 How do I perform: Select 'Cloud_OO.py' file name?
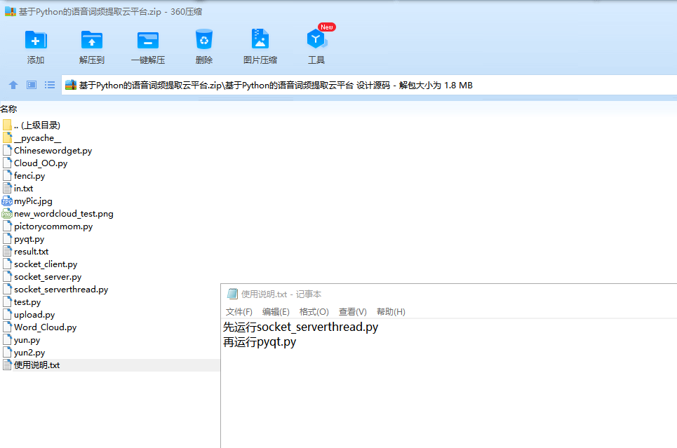[x=41, y=163]
